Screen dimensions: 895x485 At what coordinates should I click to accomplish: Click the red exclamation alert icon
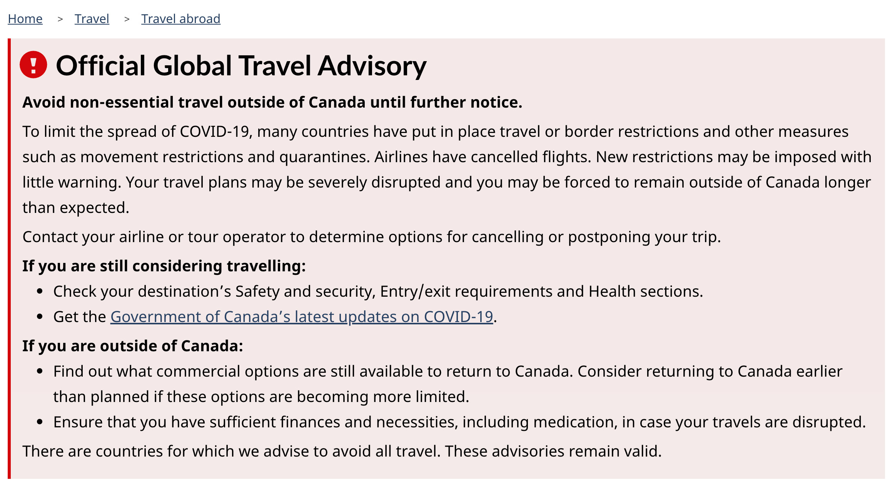[x=33, y=65]
